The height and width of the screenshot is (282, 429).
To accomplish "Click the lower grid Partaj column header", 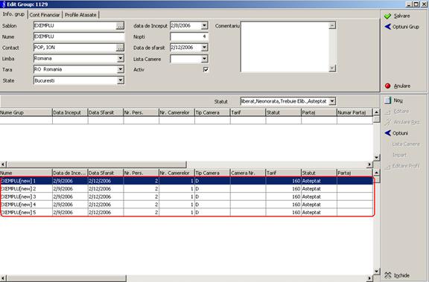I will tap(355, 173).
